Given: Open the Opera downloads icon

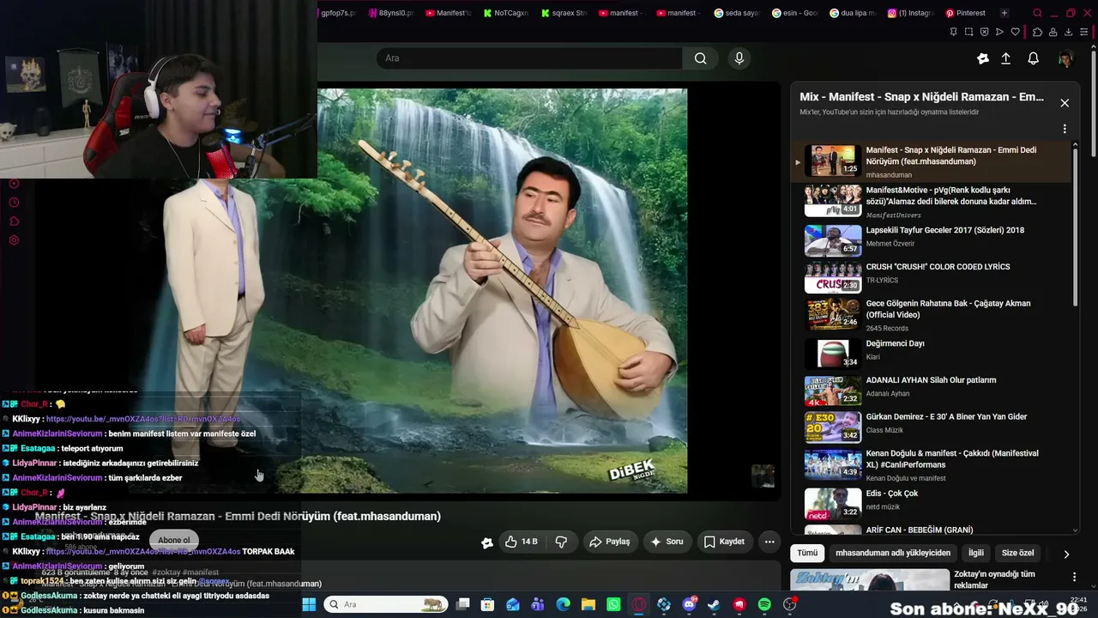Looking at the screenshot, I should pos(1069,32).
